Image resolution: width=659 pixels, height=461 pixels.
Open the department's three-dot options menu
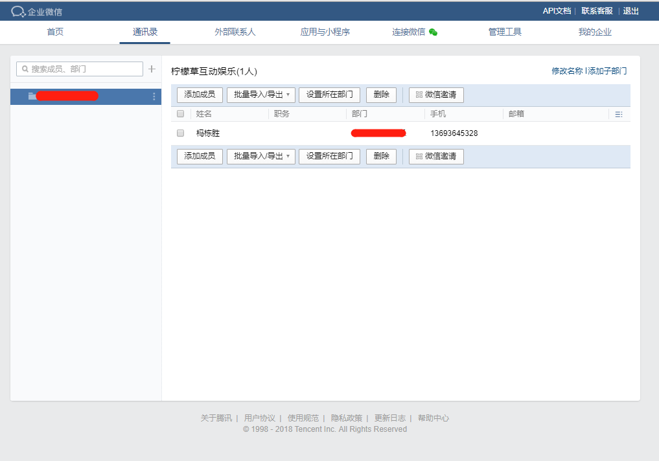[x=154, y=96]
